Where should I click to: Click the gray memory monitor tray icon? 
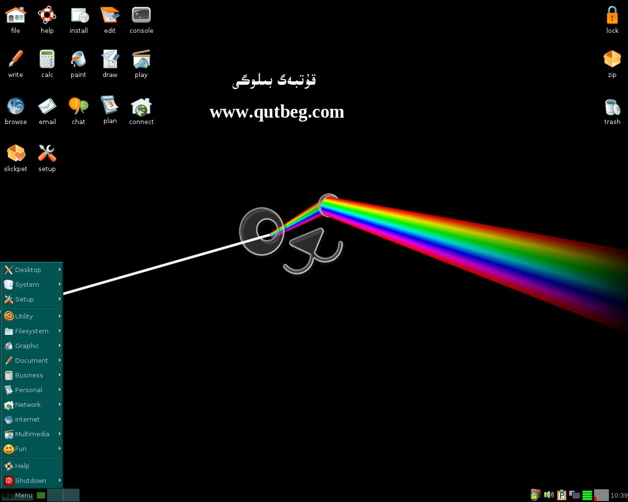pos(601,495)
